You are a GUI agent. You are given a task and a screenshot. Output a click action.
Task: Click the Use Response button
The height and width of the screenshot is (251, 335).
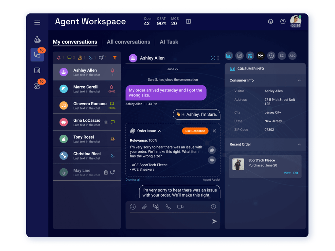click(x=195, y=131)
